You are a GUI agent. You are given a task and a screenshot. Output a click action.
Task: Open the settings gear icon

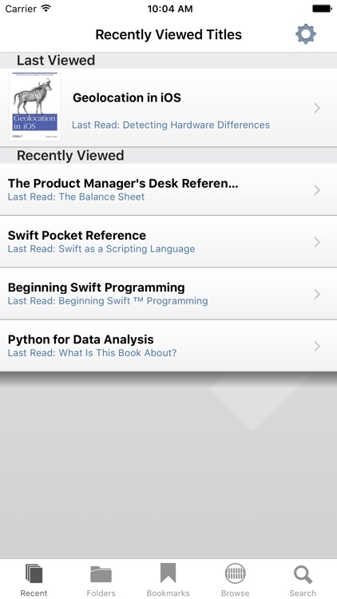[x=306, y=34]
